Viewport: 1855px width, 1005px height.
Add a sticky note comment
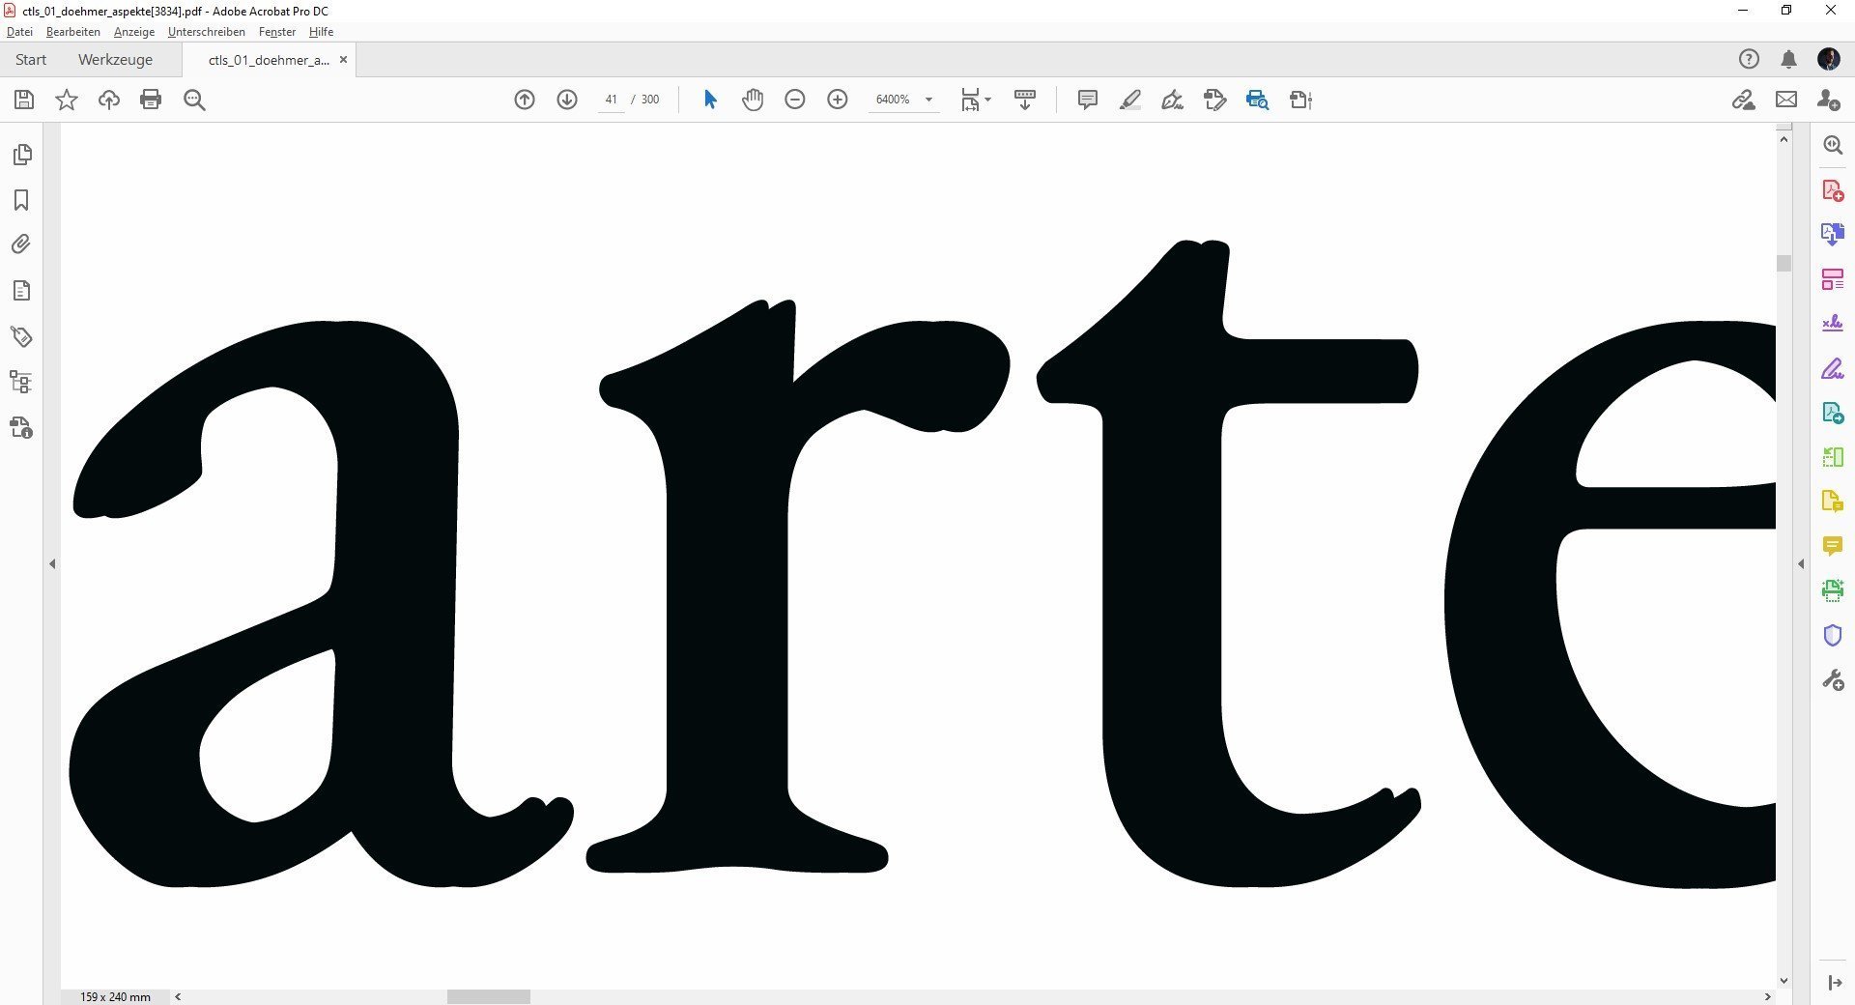tap(1087, 100)
